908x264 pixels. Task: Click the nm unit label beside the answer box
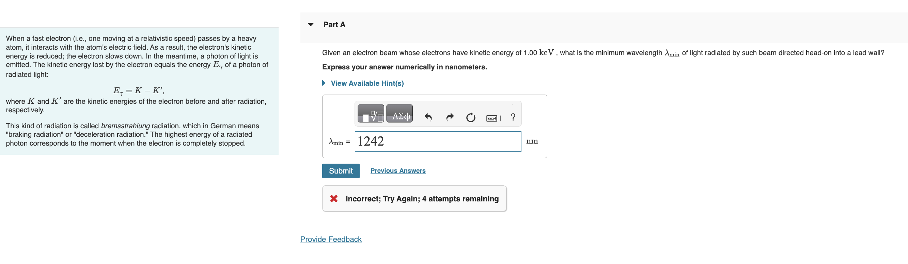pyautogui.click(x=532, y=141)
